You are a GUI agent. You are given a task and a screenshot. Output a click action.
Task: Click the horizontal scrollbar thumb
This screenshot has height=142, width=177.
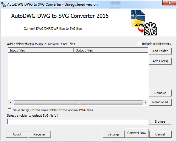point(78,102)
